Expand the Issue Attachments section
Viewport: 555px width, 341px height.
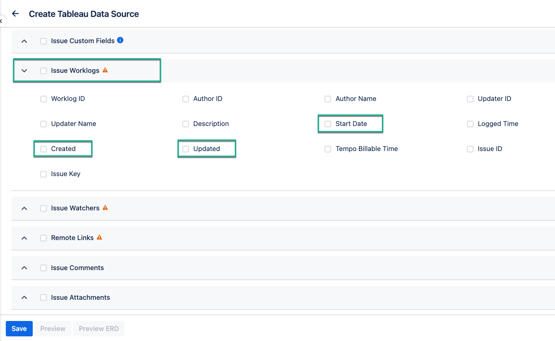coord(24,297)
